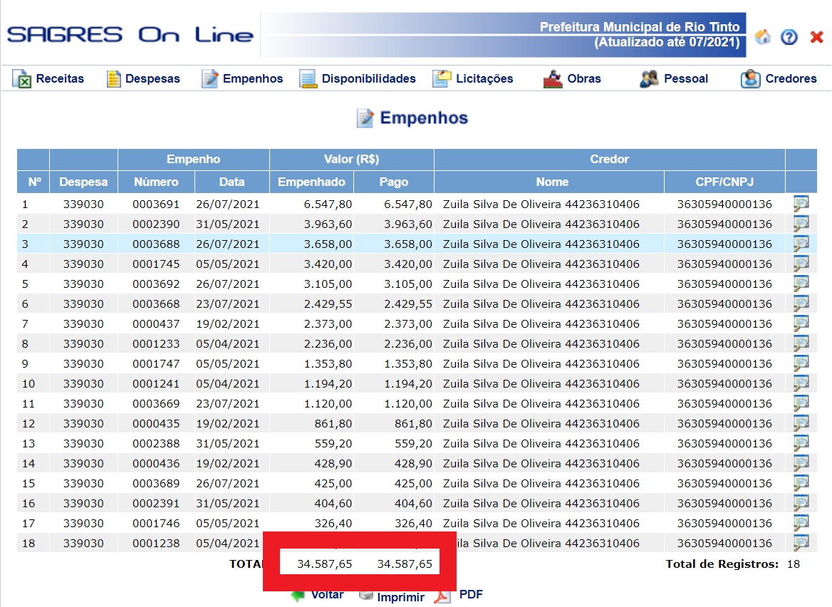Click details icon for row 7
832x607 pixels.
coord(801,324)
